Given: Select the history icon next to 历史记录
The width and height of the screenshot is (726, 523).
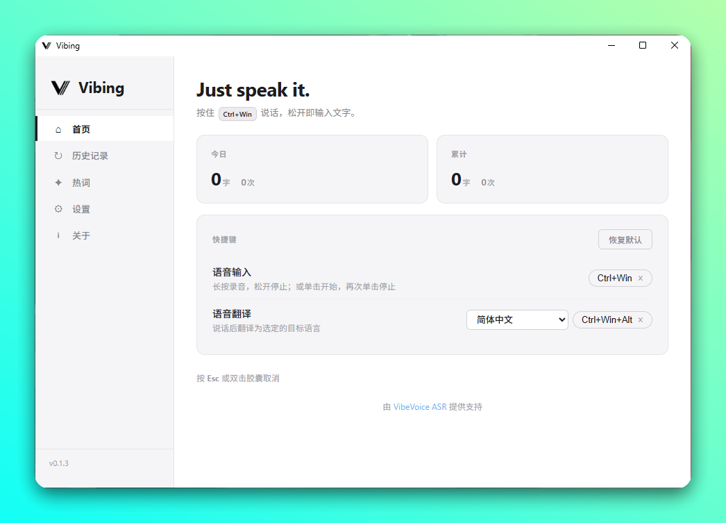Looking at the screenshot, I should click(58, 156).
